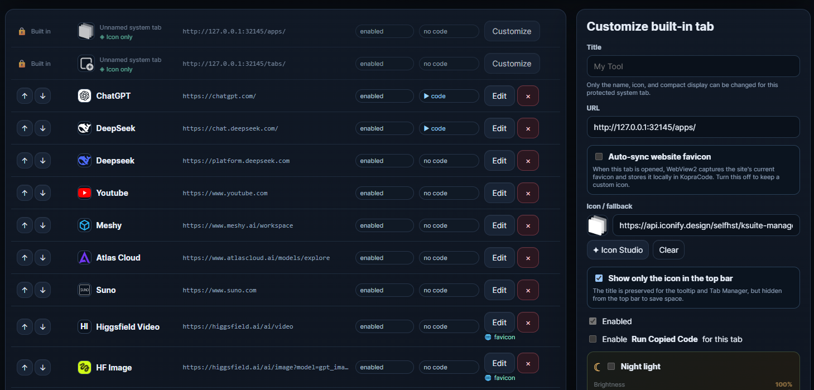Edit the DeepSeek chat tab

click(499, 128)
